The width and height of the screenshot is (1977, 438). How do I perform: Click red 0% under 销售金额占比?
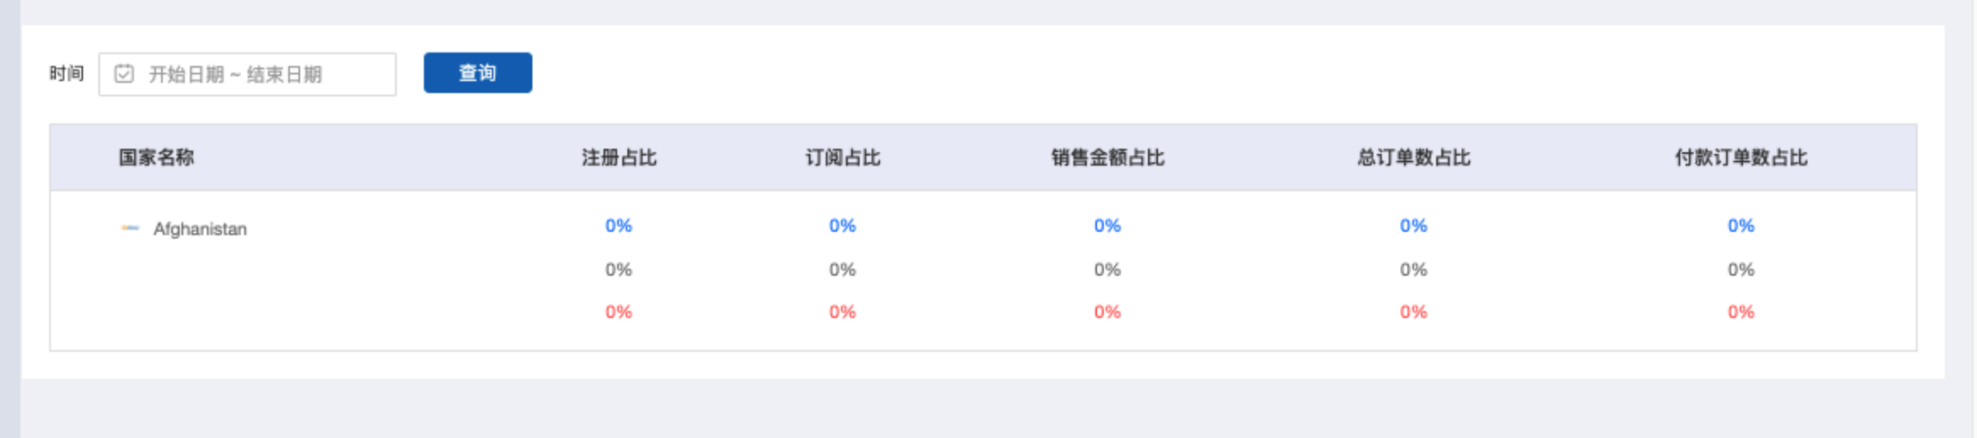1107,312
